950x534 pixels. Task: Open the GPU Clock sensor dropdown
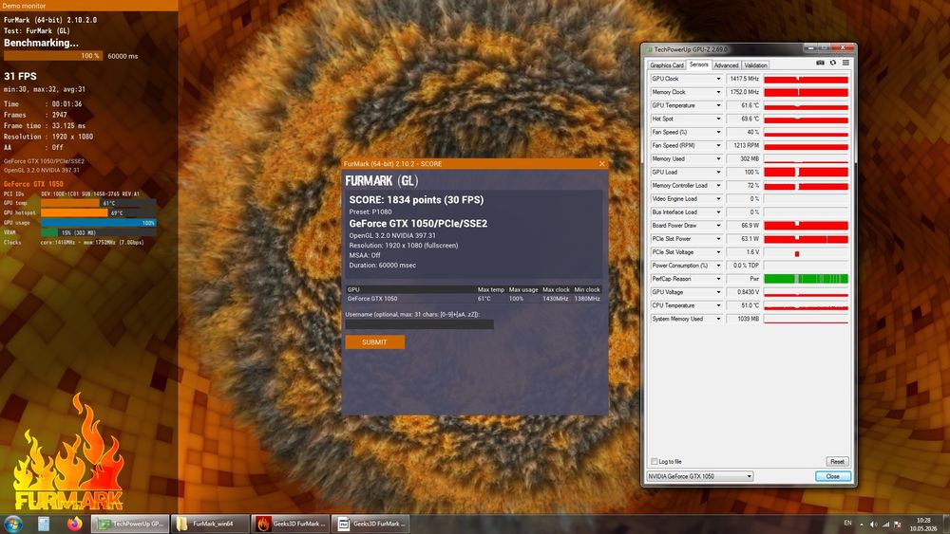718,80
